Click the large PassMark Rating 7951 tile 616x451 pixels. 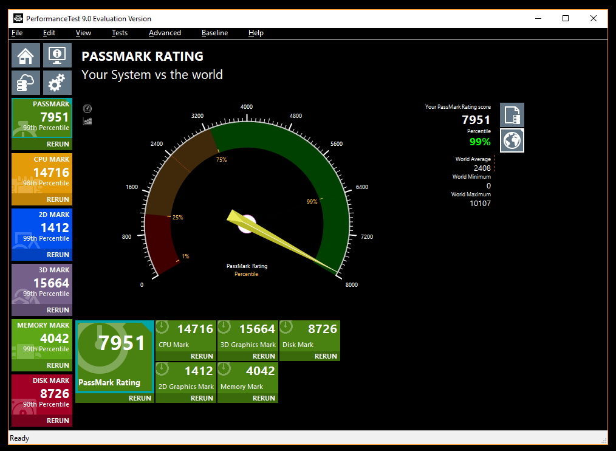pos(115,357)
